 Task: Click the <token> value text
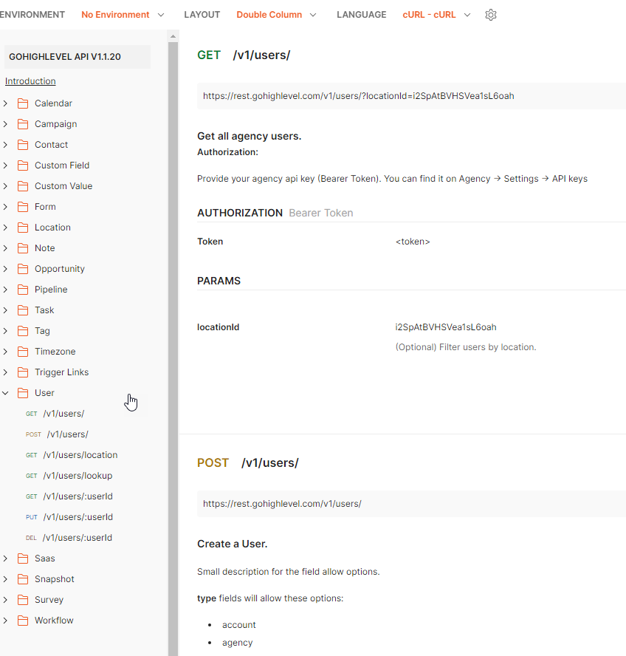pyautogui.click(x=413, y=242)
